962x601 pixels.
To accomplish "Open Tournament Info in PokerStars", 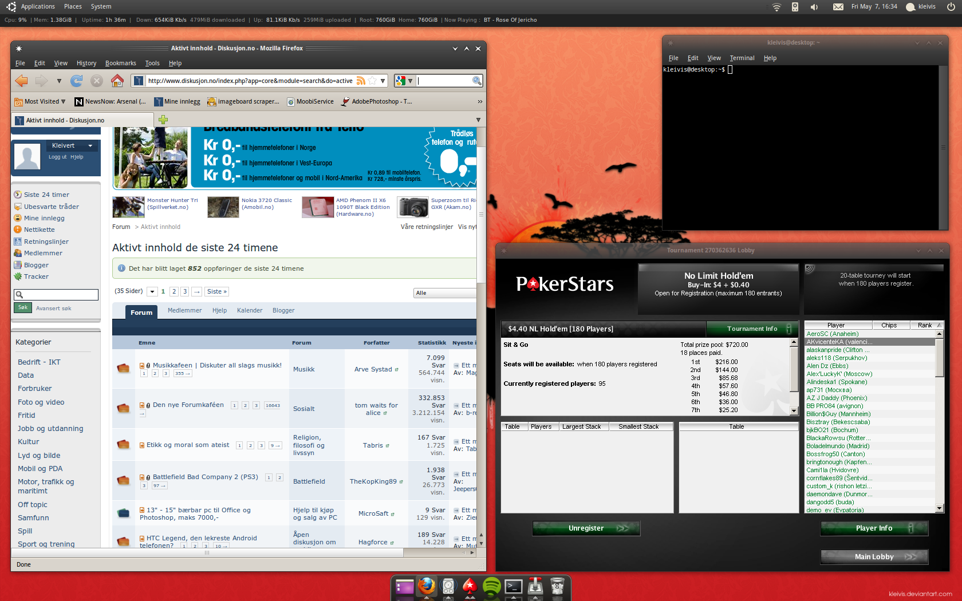I will (752, 329).
